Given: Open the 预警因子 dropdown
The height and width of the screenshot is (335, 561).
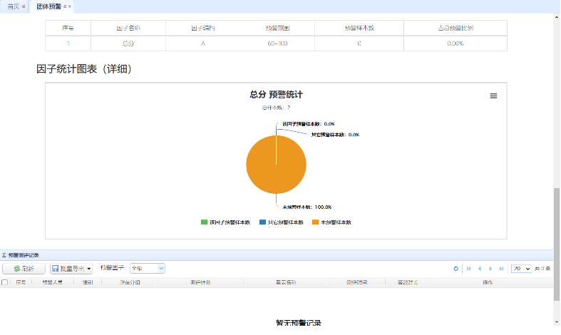Looking at the screenshot, I should [x=148, y=269].
